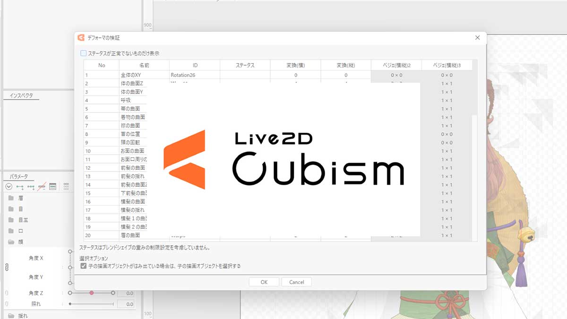The width and height of the screenshot is (567, 319).
Task: Select the 帯の曲面 deformer name
Action: (x=130, y=109)
